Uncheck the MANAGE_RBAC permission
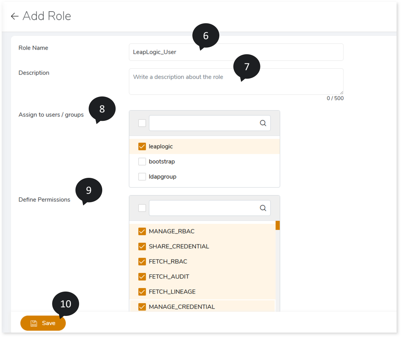 pos(142,231)
